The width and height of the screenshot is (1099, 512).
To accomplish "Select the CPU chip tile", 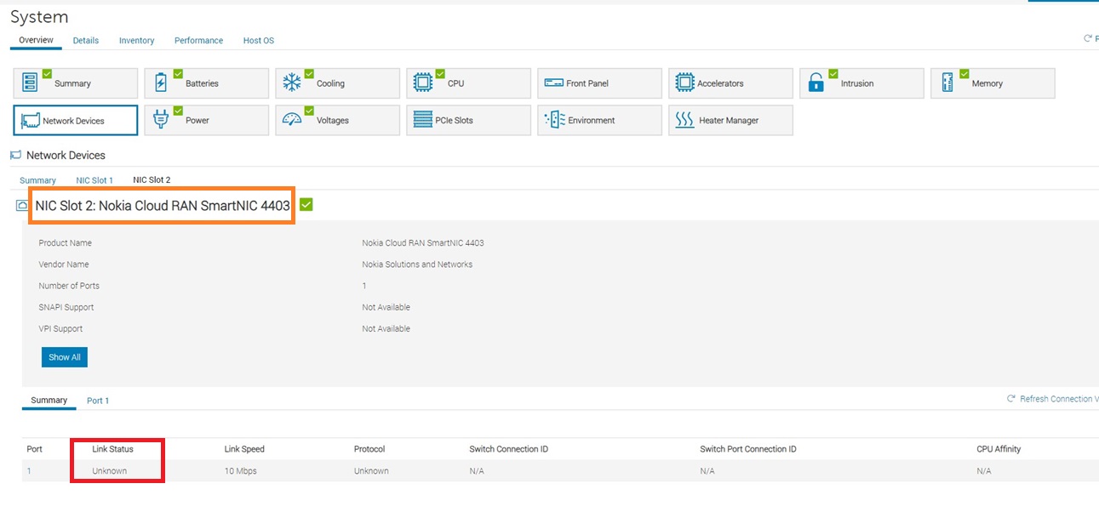I will [468, 83].
